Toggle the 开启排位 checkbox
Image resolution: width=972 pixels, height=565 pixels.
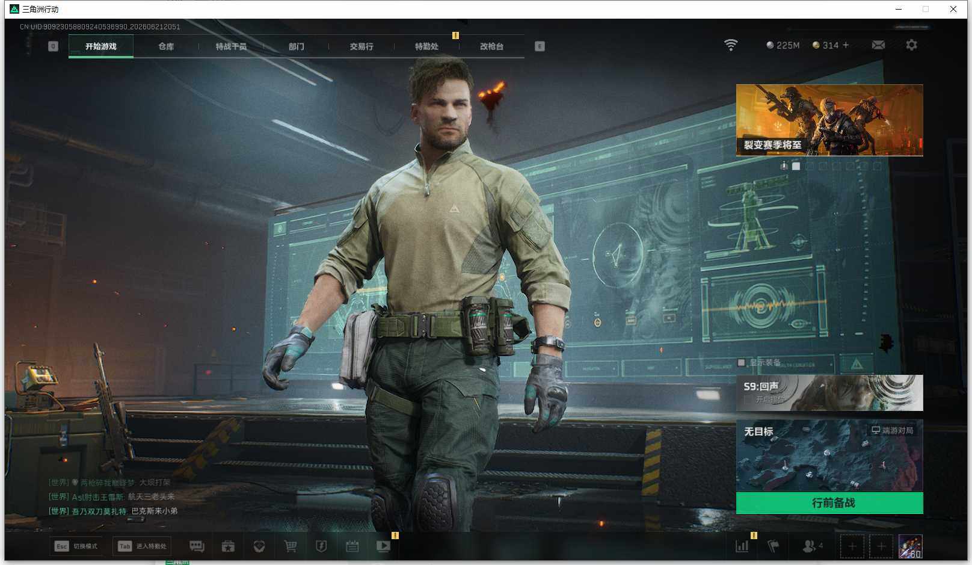point(748,400)
